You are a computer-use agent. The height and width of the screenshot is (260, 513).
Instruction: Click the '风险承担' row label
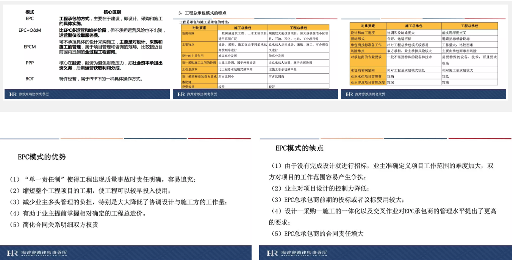[x=357, y=51]
